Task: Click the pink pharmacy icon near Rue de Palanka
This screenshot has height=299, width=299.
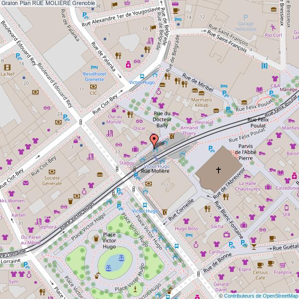Action: coord(128,65)
